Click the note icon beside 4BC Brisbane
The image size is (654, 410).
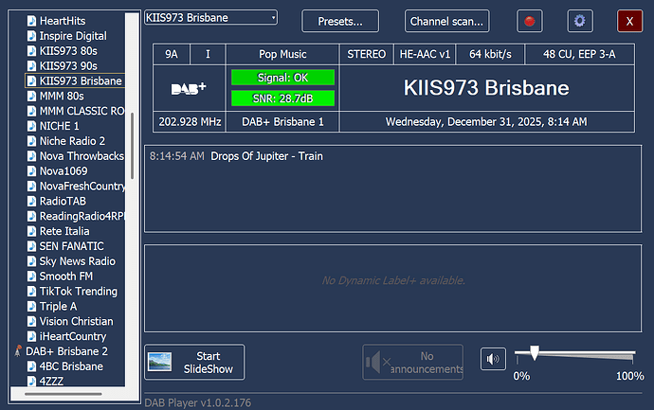tap(31, 366)
